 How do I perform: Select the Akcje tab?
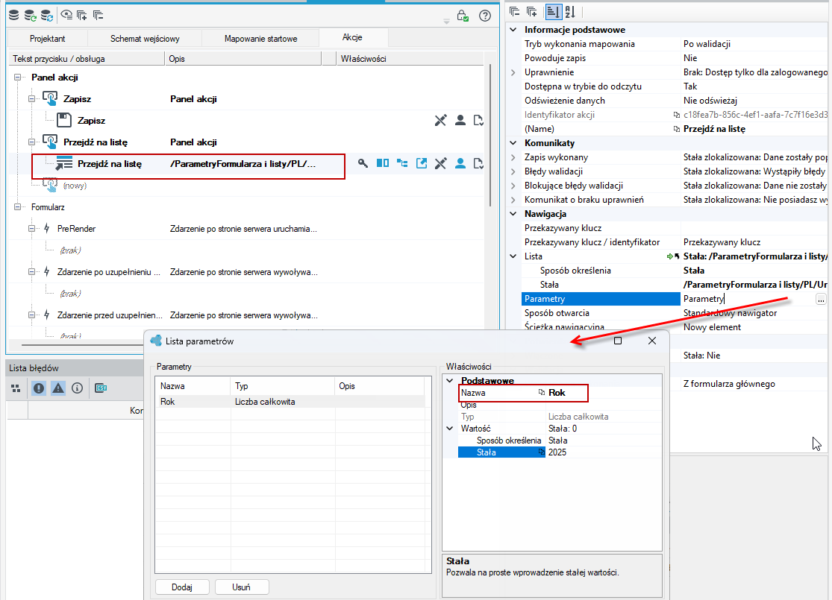tap(352, 37)
